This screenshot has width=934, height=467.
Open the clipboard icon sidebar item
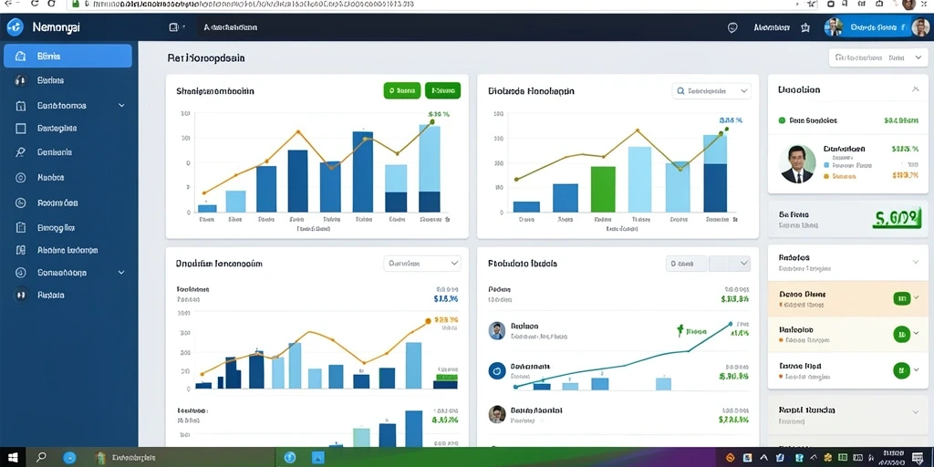pyautogui.click(x=20, y=227)
